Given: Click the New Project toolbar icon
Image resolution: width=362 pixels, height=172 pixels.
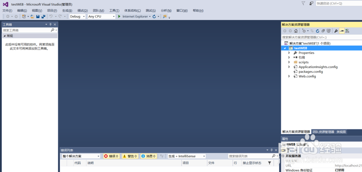Looking at the screenshot, I should coord(24,16).
